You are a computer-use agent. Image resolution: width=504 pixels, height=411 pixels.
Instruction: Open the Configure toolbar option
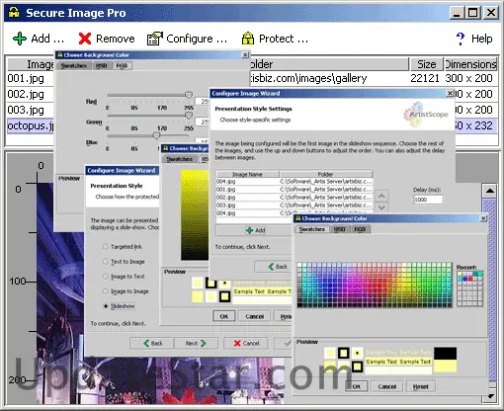click(x=187, y=39)
